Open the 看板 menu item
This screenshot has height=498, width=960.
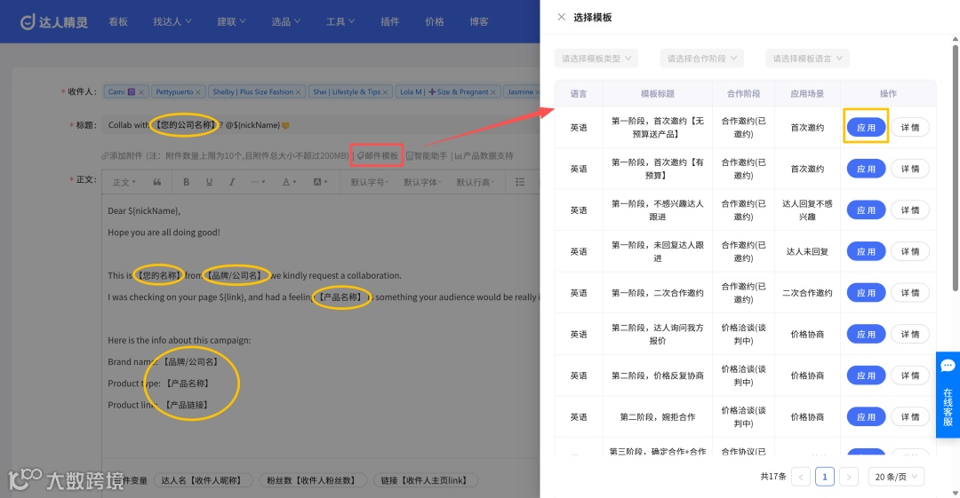[x=118, y=21]
